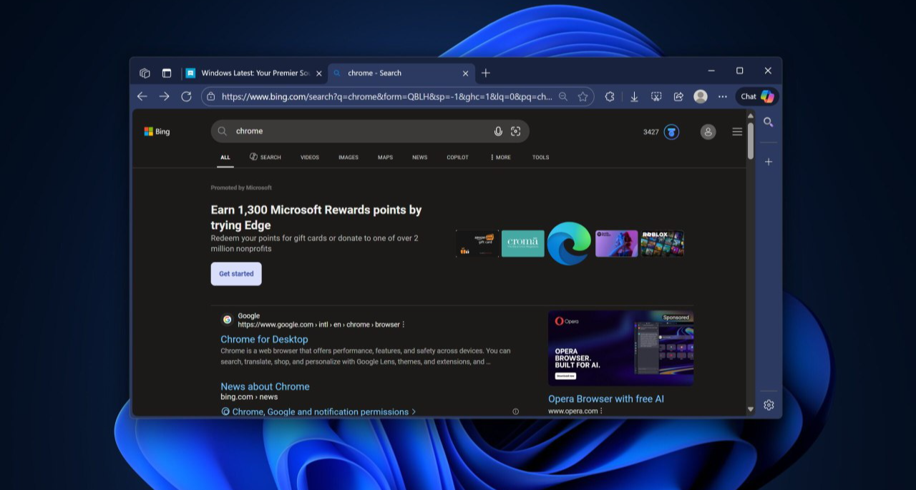Open the Chrome for Desktop link
The height and width of the screenshot is (490, 916).
263,338
